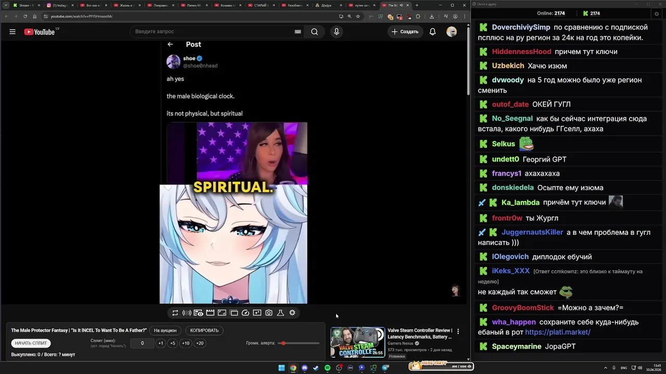Image resolution: width=666 pixels, height=374 pixels.
Task: Click the split minutes number field
Action: coord(142,343)
